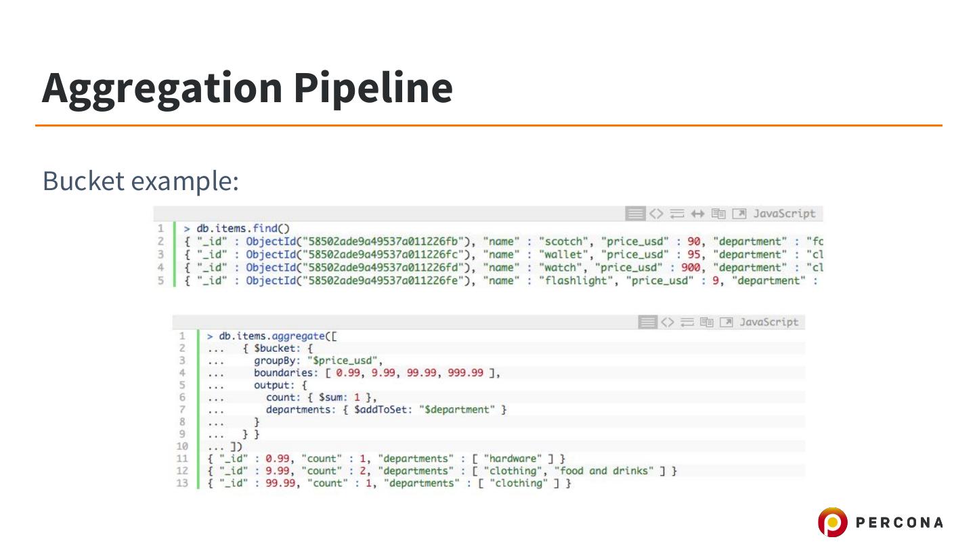This screenshot has width=975, height=548.
Task: Click the JavaScript label on the aggregate block
Action: coord(768,323)
